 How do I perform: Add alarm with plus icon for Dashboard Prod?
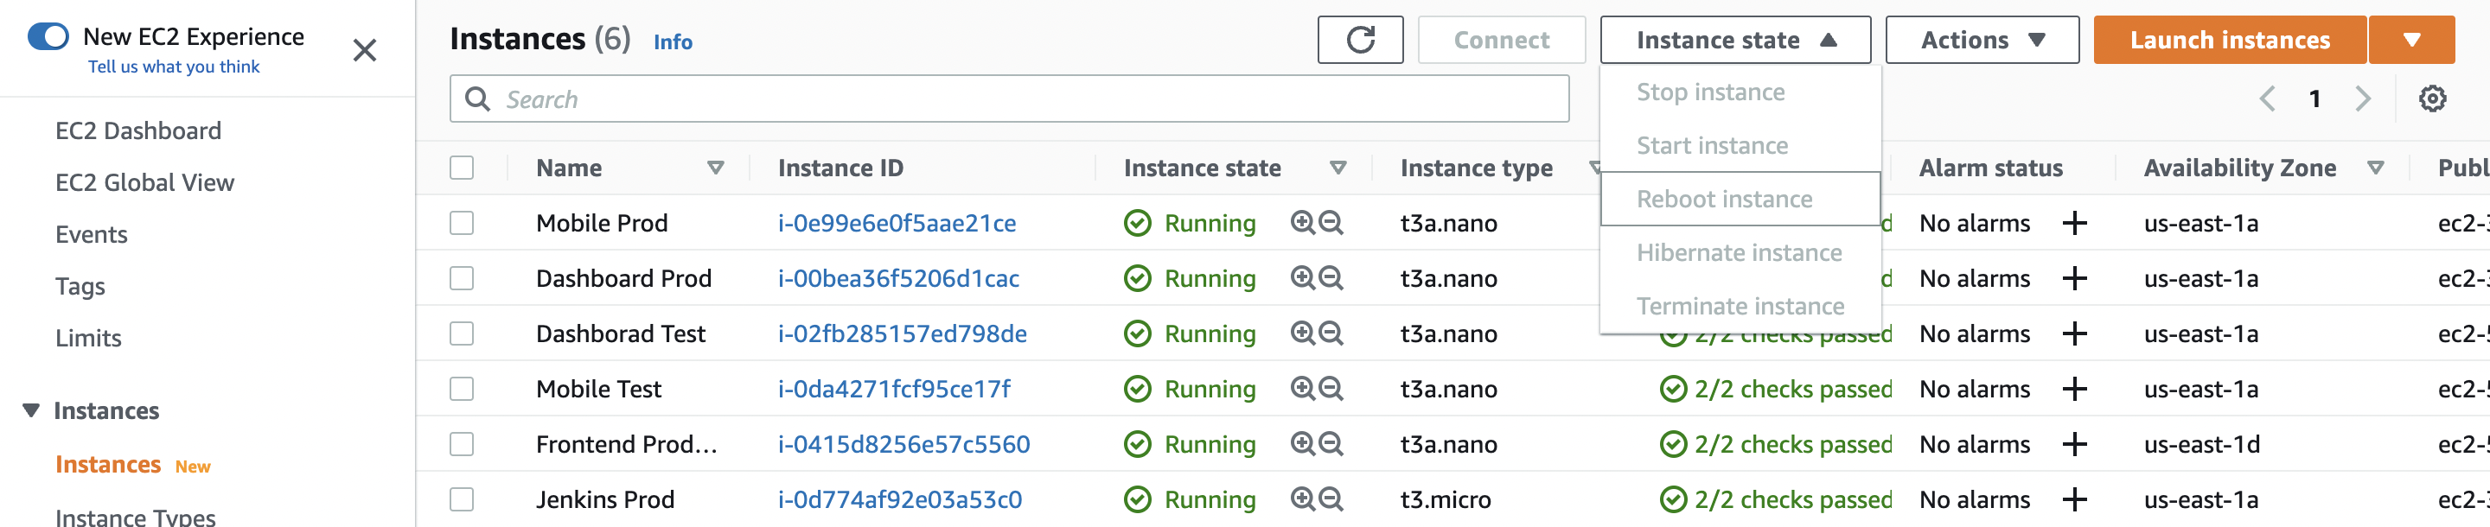tap(2074, 278)
